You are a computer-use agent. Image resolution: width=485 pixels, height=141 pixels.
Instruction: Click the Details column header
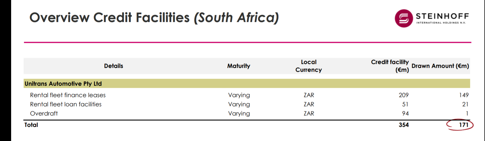click(x=113, y=66)
